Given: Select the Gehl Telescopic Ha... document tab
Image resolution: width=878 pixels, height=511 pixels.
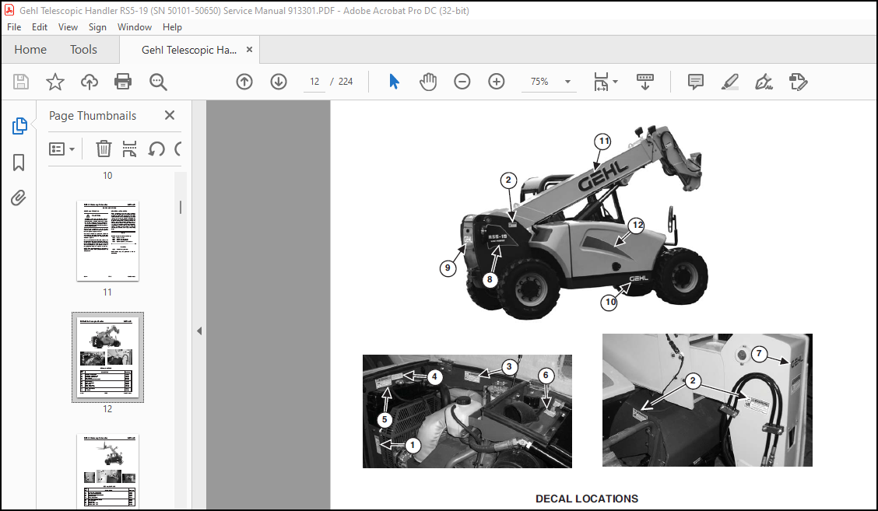Looking at the screenshot, I should pos(188,50).
